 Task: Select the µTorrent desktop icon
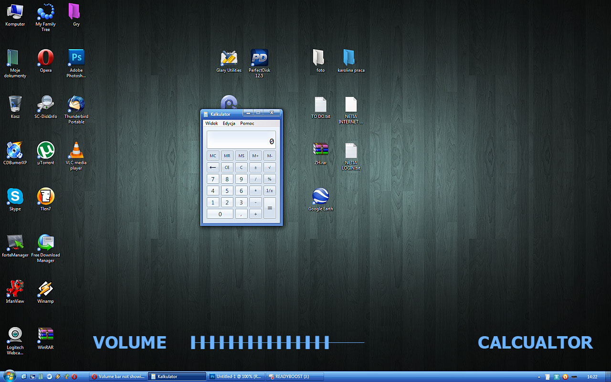(46, 153)
